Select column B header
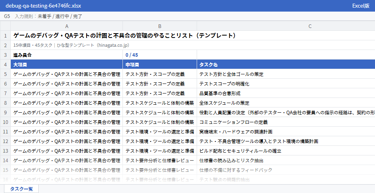 point(160,26)
